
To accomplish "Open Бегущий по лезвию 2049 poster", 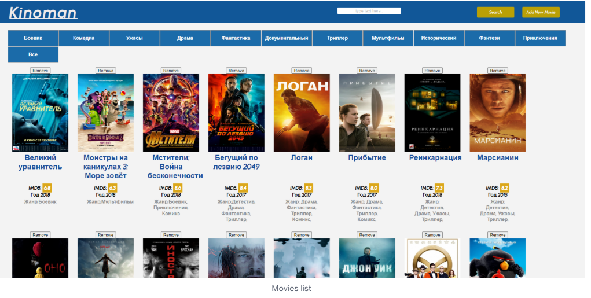I will 236,113.
